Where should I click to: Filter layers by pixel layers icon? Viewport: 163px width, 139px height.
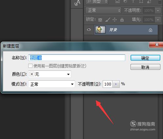click(117, 1)
